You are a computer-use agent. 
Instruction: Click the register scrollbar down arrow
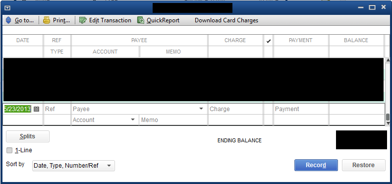point(388,123)
